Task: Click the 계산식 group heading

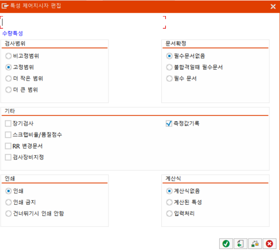Action: click(173, 179)
